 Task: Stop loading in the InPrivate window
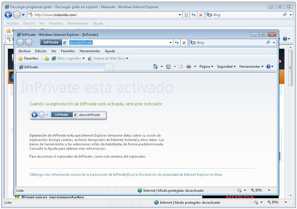point(184,42)
